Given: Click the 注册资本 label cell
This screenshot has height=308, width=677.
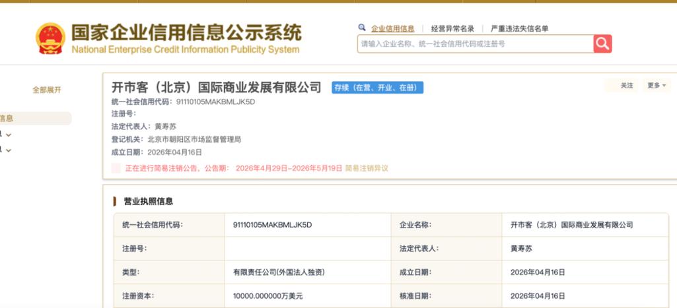Looking at the screenshot, I should tap(169, 296).
